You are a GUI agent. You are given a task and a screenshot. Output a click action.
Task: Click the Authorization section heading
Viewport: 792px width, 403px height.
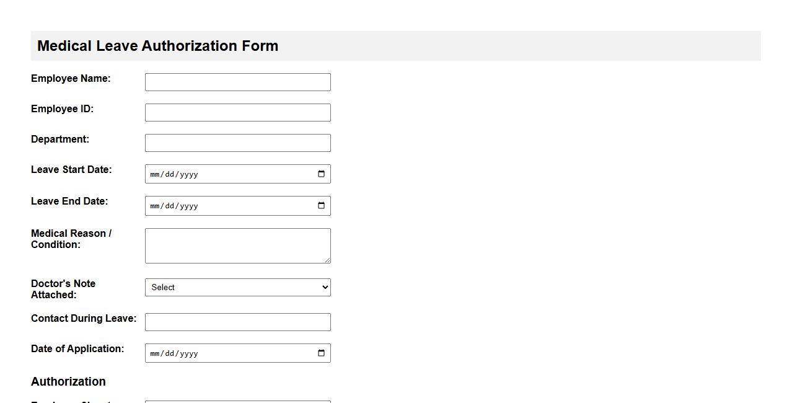click(x=68, y=381)
